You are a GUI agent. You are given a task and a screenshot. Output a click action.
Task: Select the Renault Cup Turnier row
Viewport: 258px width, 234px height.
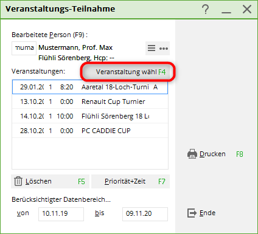[90, 102]
